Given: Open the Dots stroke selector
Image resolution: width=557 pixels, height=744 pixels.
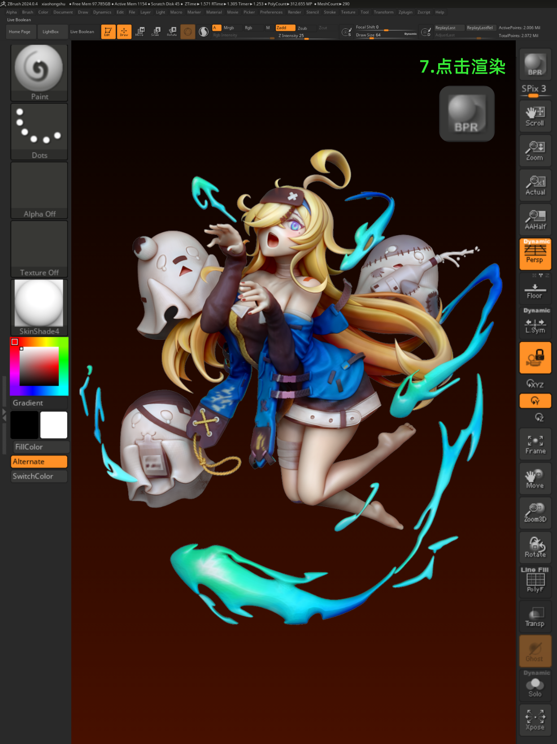Looking at the screenshot, I should click(39, 131).
